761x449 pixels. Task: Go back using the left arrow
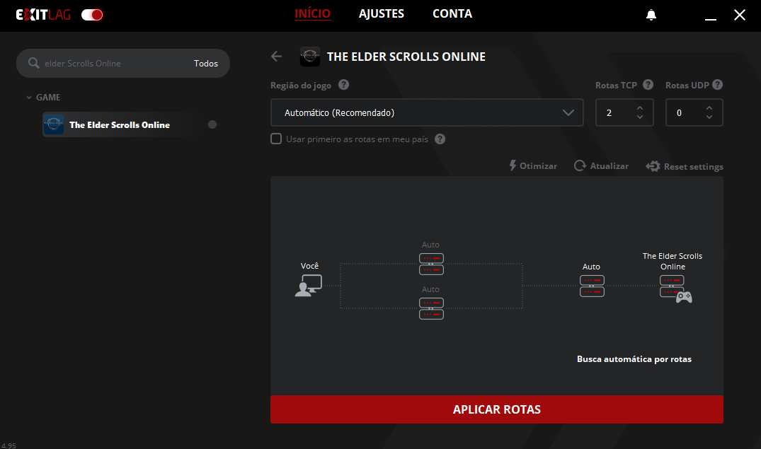(x=277, y=57)
